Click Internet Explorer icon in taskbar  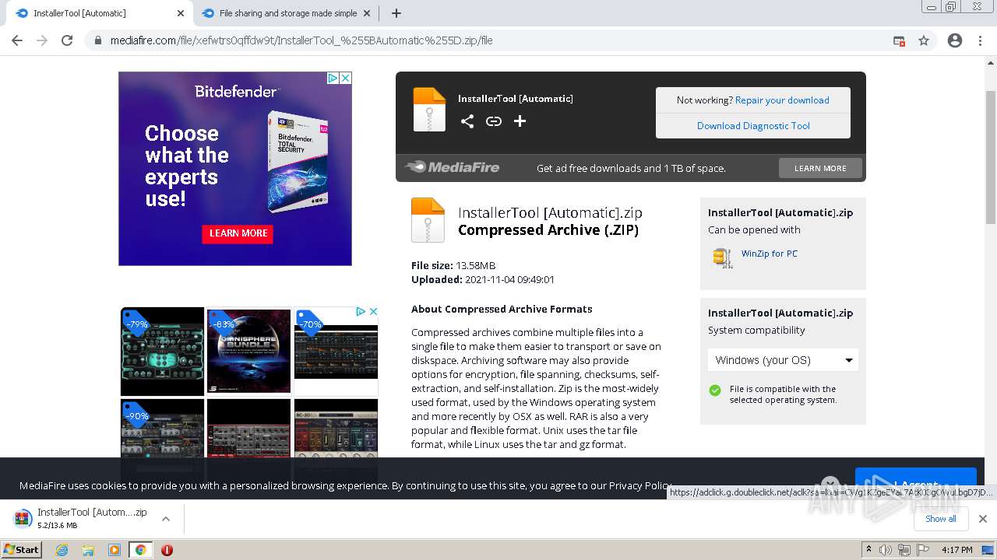coord(62,550)
